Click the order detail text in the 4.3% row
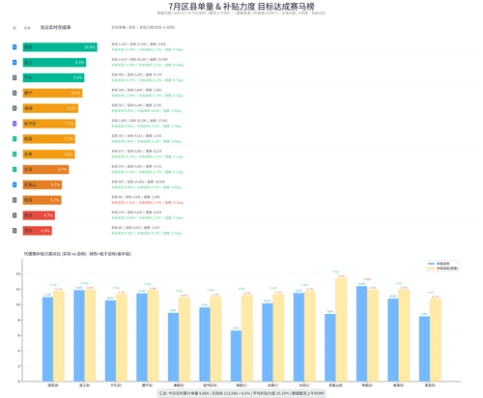The height and width of the screenshot is (398, 483). click(135, 227)
